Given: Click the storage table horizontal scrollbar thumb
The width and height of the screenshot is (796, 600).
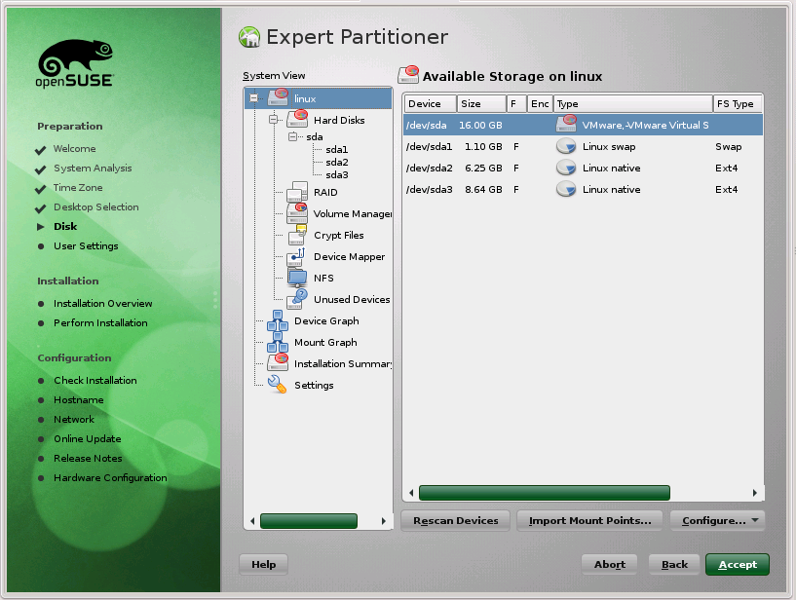Looking at the screenshot, I should click(x=545, y=493).
